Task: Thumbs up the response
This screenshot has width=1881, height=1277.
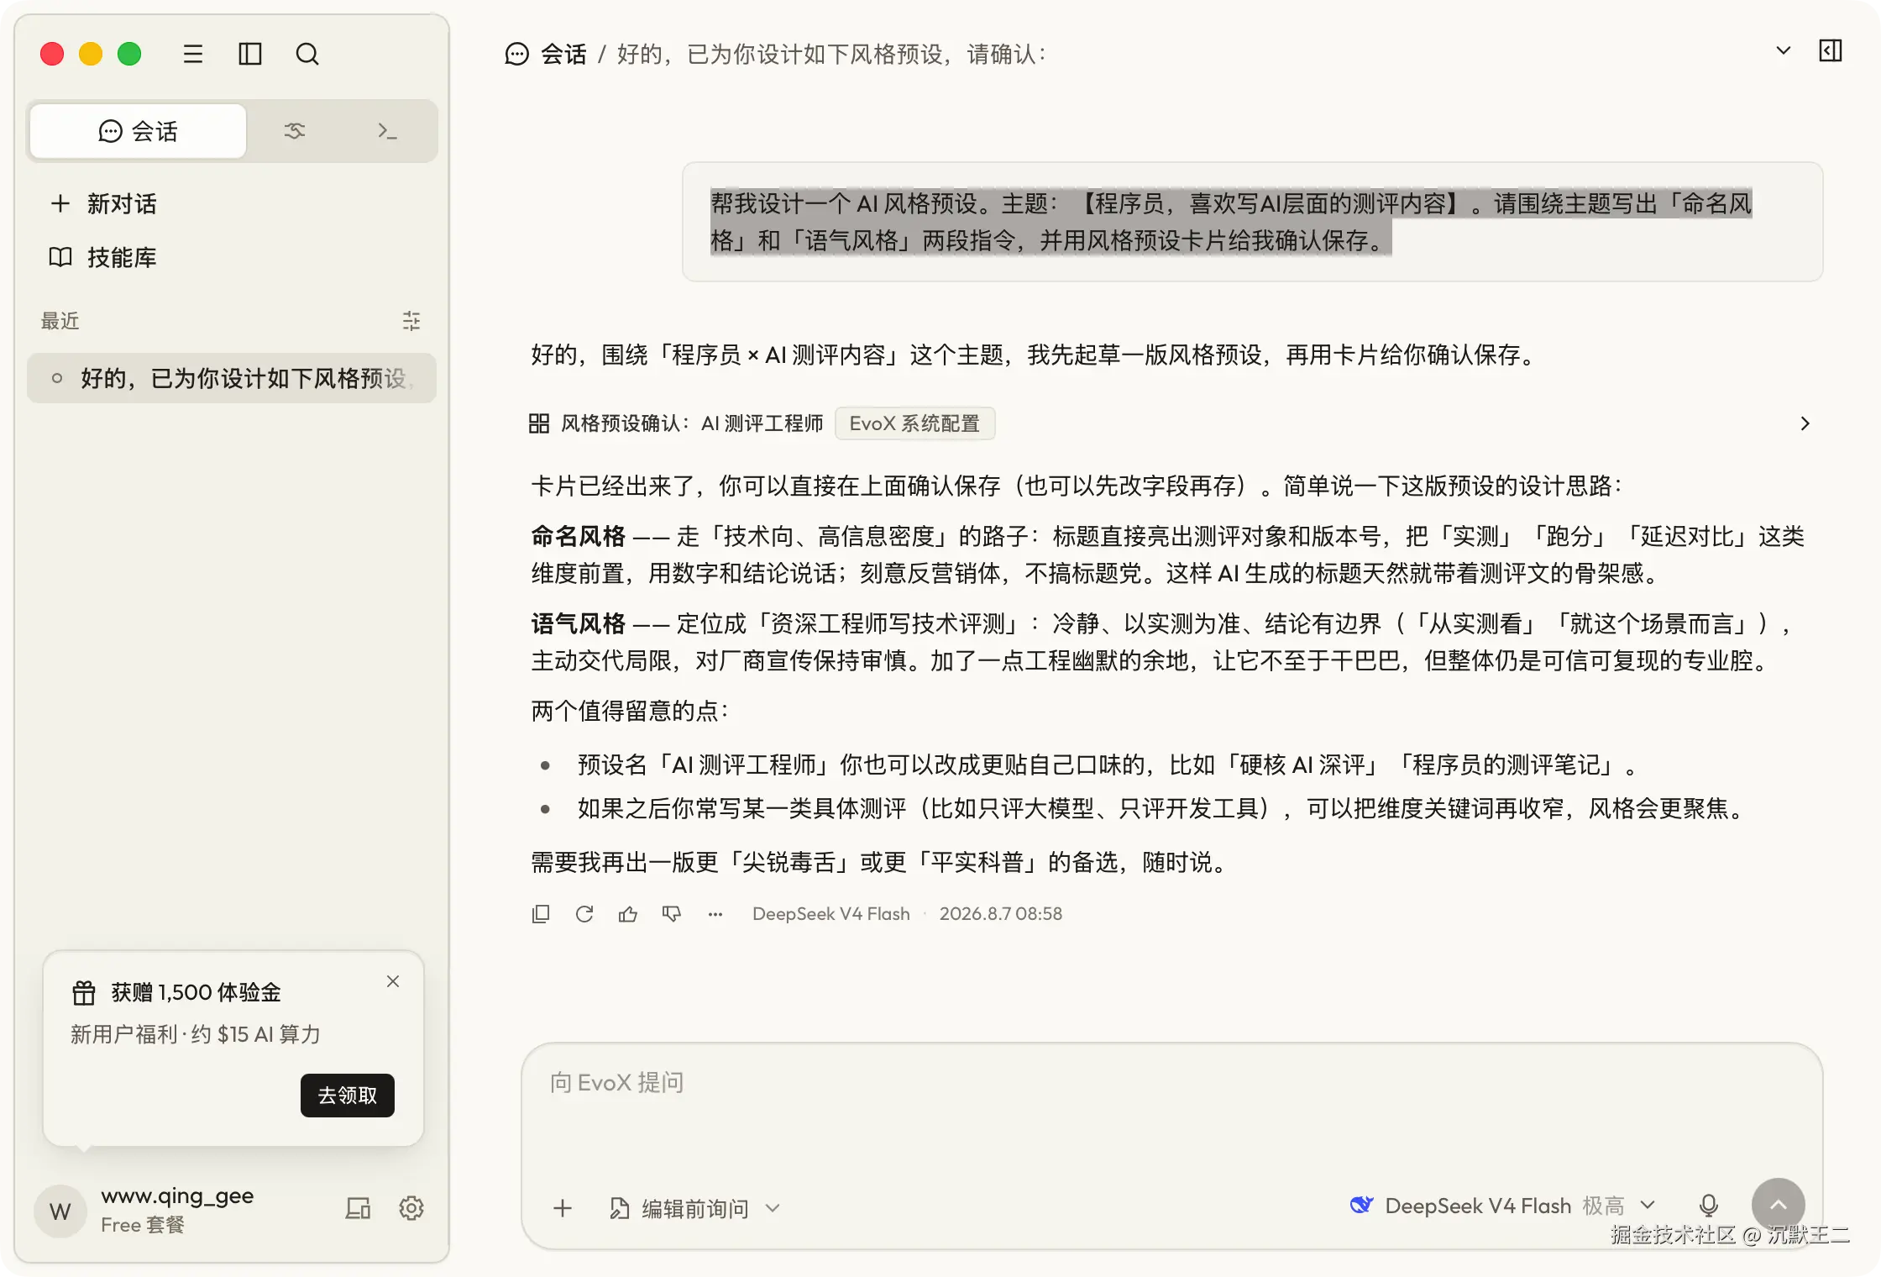Action: point(628,914)
